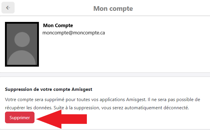The height and width of the screenshot is (130, 210).
Task: Click the head circle in the avatar silhouette
Action: (x=22, y=39)
